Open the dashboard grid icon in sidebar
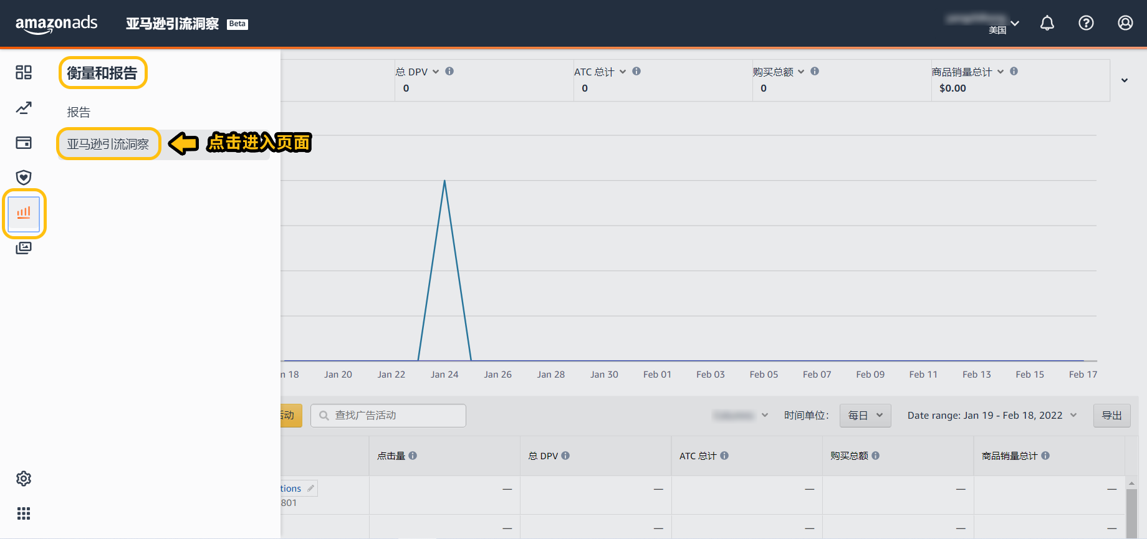Screen dimensions: 1147x539 (x=24, y=72)
